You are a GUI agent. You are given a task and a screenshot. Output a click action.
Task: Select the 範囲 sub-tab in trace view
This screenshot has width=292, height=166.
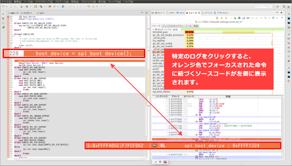(x=196, y=26)
